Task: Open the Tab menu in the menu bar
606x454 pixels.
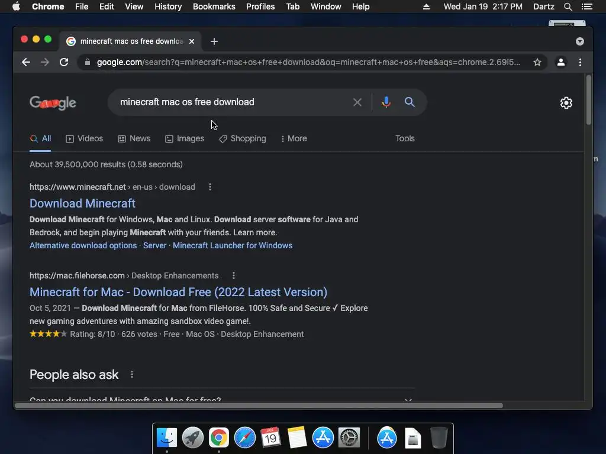Action: point(293,7)
